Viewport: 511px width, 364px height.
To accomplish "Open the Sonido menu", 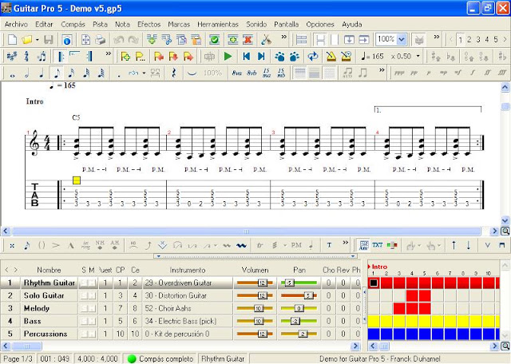I will coord(256,25).
